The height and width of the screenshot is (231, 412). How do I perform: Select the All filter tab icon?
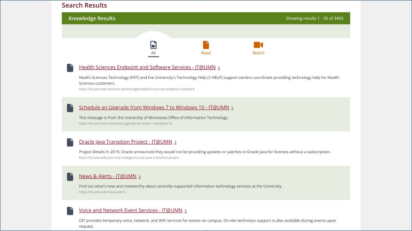tap(153, 45)
